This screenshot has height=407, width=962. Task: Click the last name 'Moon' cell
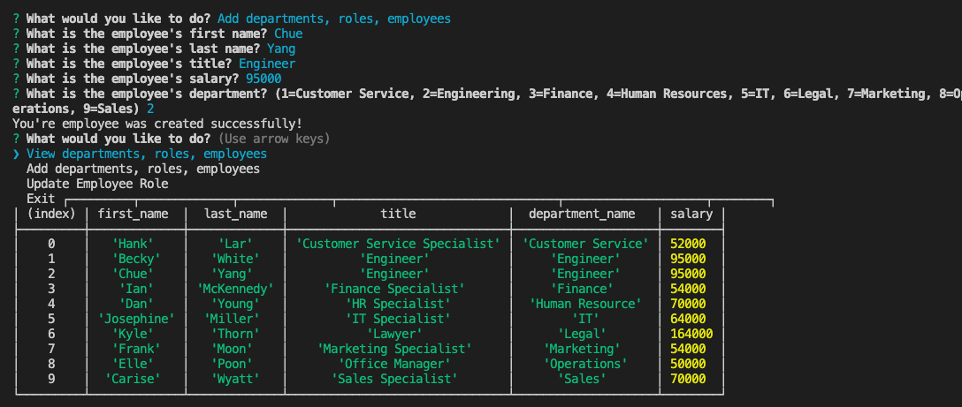pyautogui.click(x=232, y=349)
